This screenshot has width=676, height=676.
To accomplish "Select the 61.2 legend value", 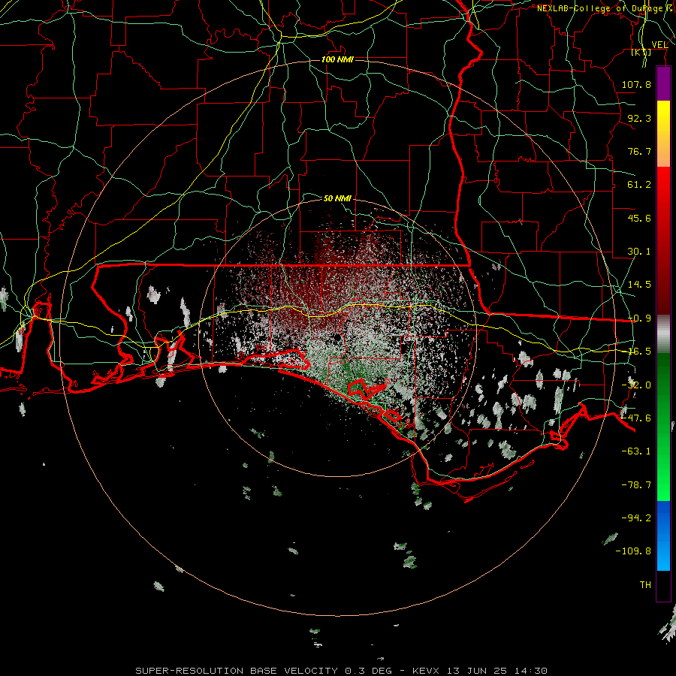I will point(639,185).
